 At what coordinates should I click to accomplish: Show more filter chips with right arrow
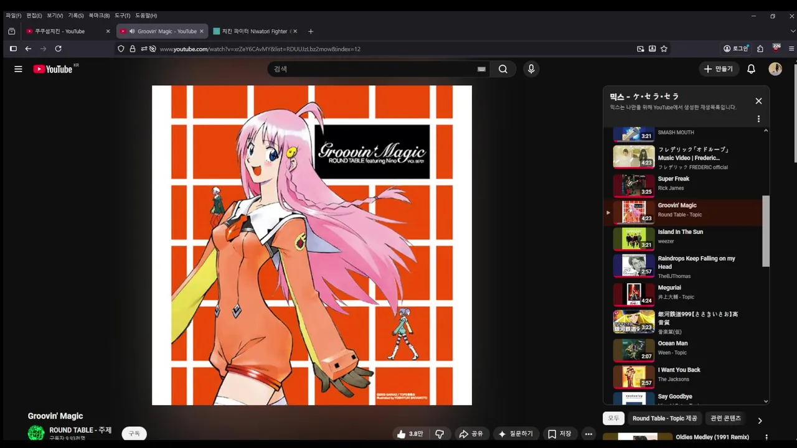point(760,421)
